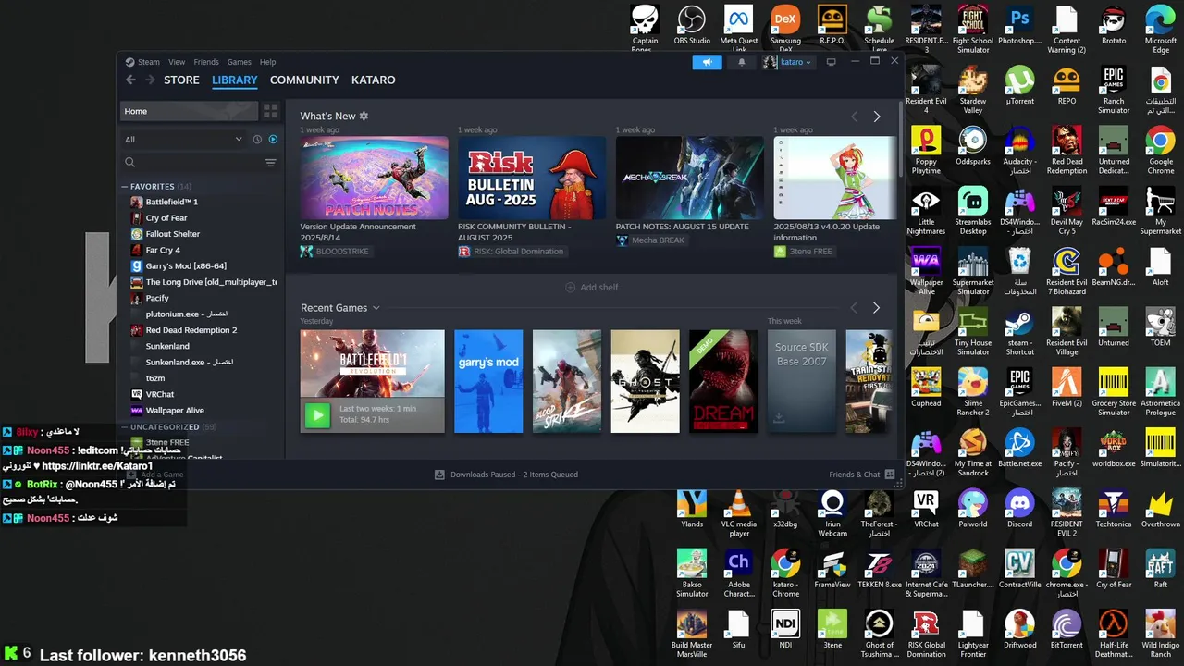Open Microsoft Edge desktop icon
Image resolution: width=1184 pixels, height=666 pixels.
(x=1160, y=29)
